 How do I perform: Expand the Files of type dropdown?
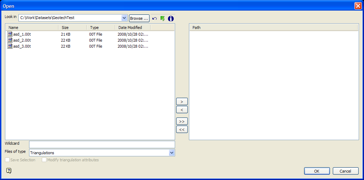pyautogui.click(x=172, y=152)
